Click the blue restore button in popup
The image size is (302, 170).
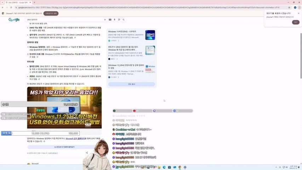click(x=296, y=22)
